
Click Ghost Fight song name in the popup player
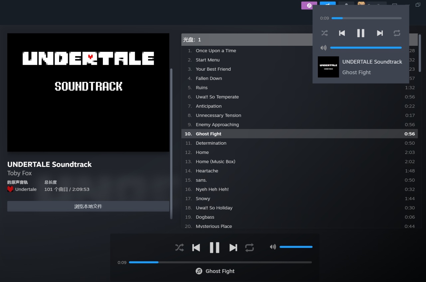tap(356, 72)
